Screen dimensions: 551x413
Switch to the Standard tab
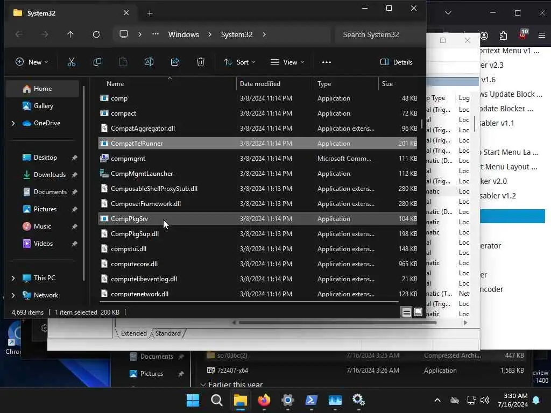(168, 333)
